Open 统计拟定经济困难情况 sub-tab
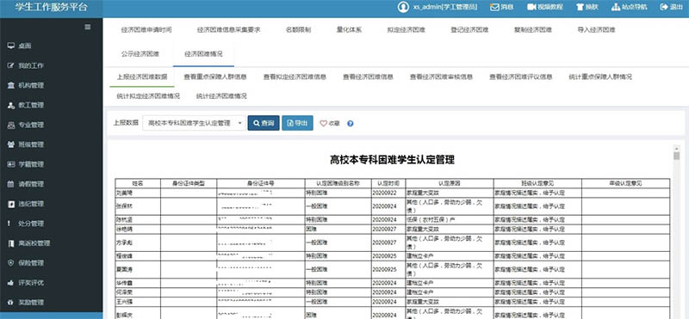This screenshot has width=689, height=319. tap(148, 96)
